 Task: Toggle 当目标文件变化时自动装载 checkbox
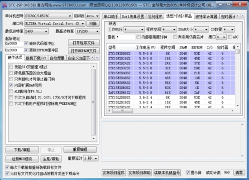coord(7,173)
